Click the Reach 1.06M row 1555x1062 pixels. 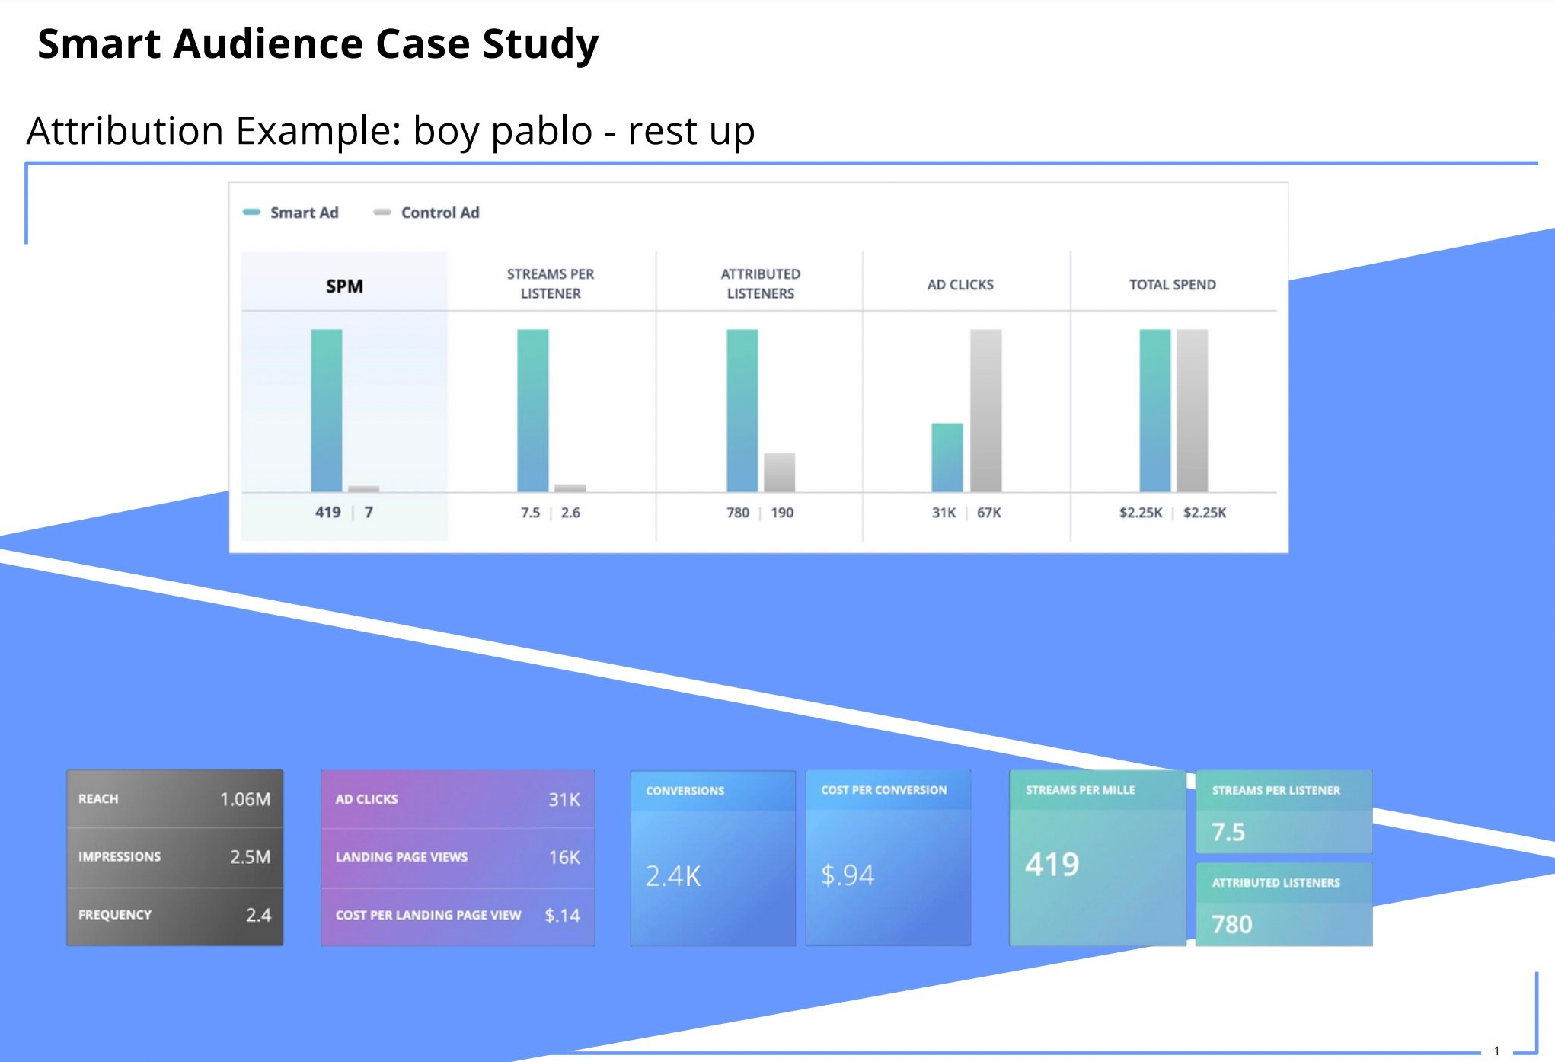tap(174, 798)
